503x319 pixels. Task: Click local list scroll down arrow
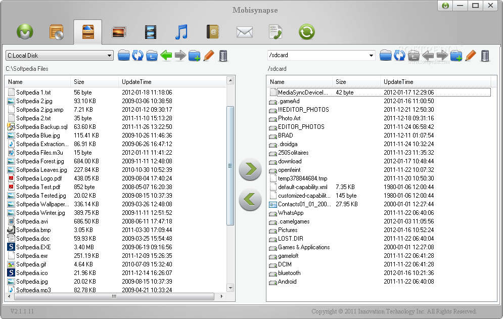230,288
